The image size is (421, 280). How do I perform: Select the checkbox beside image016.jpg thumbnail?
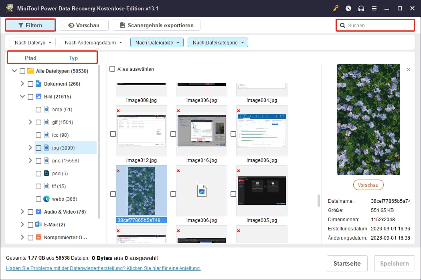click(x=173, y=134)
